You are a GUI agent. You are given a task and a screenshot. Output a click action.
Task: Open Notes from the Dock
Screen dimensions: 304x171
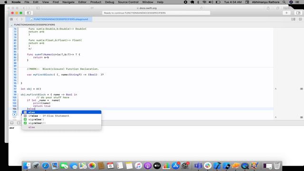pyautogui.click(x=129, y=166)
